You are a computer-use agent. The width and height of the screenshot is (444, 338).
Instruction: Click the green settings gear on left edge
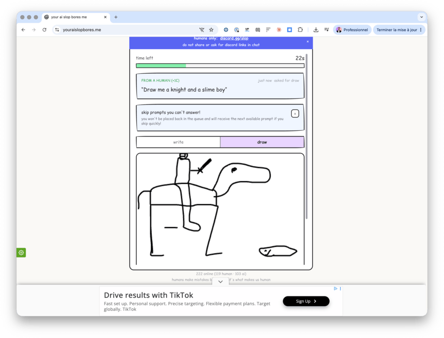[21, 253]
